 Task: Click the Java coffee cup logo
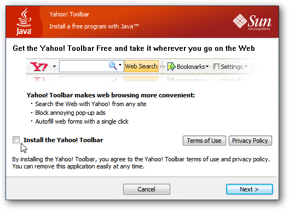pyautogui.click(x=24, y=21)
